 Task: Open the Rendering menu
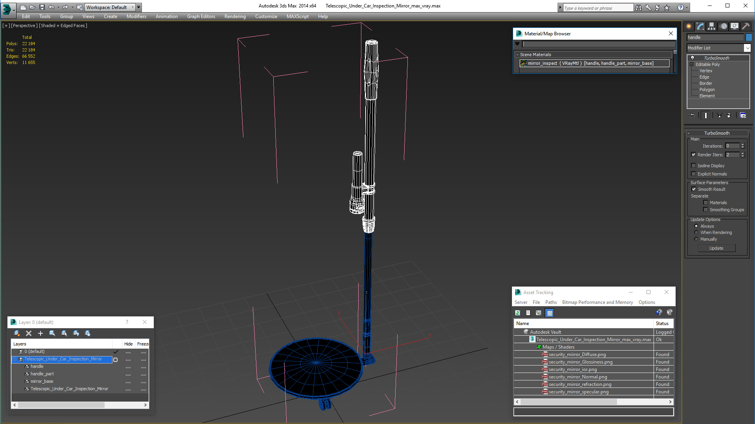click(235, 16)
